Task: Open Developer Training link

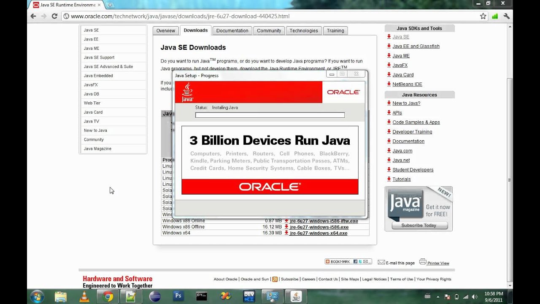Action: tap(412, 132)
